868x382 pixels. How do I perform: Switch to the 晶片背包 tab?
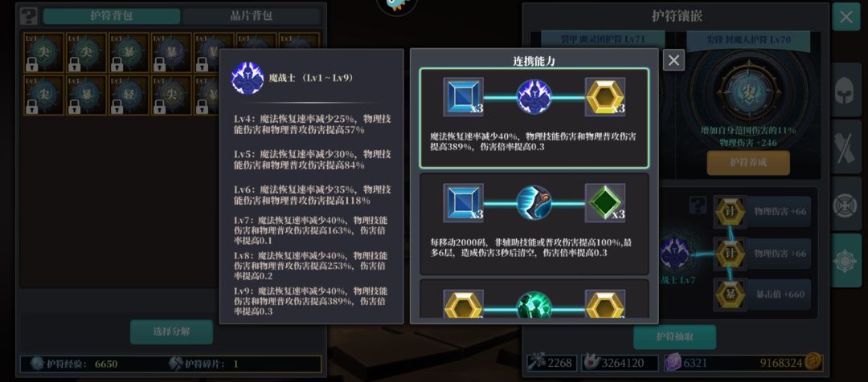[x=251, y=16]
